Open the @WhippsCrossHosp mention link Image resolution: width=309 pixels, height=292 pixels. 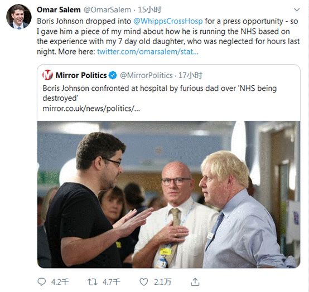tap(168, 21)
